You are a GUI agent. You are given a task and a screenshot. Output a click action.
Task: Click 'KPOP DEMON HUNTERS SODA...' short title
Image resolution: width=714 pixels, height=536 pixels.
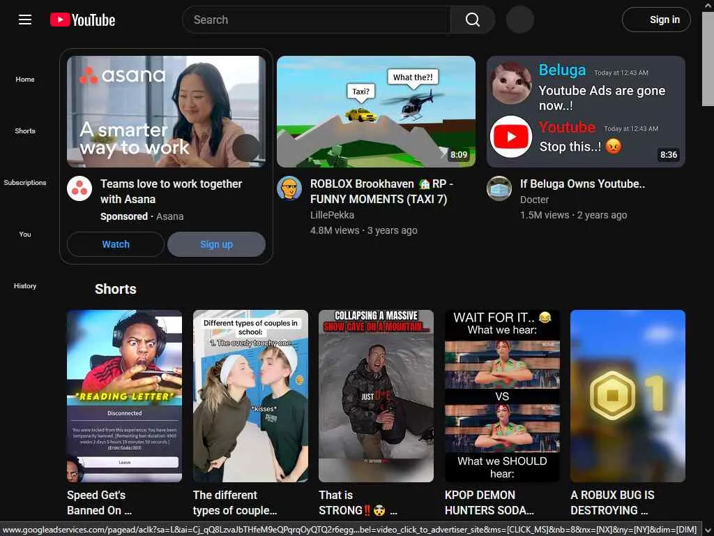489,502
